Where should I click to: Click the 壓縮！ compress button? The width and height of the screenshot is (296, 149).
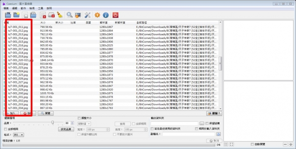(214, 113)
